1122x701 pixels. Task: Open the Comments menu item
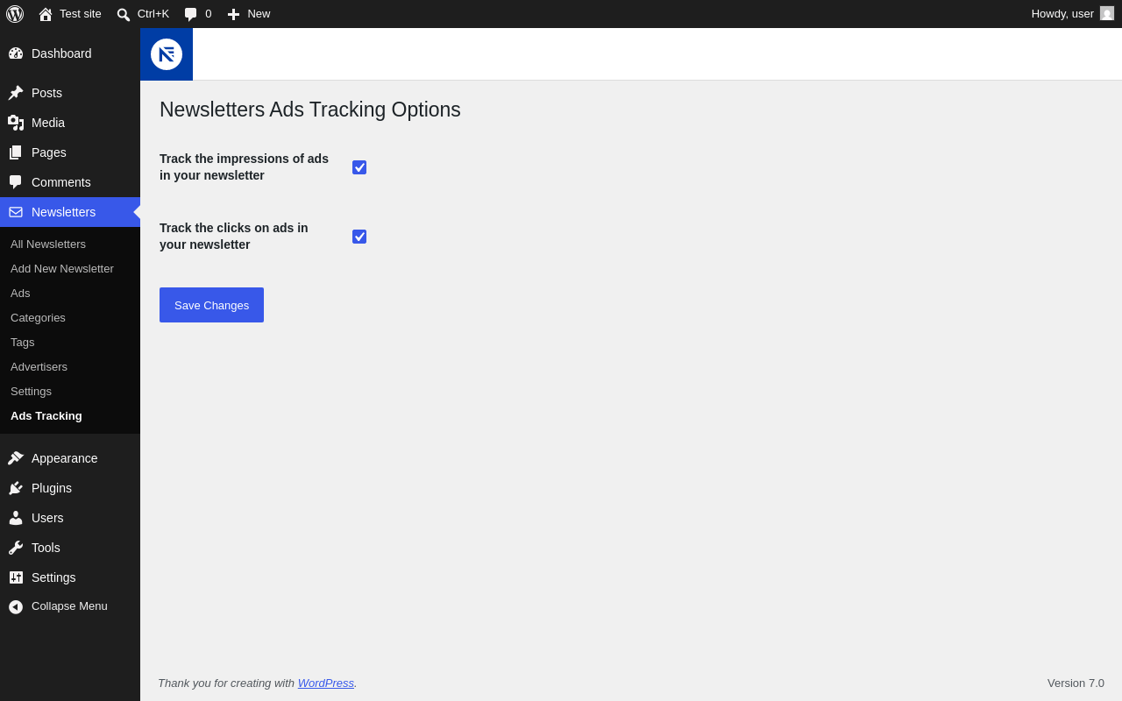click(70, 182)
